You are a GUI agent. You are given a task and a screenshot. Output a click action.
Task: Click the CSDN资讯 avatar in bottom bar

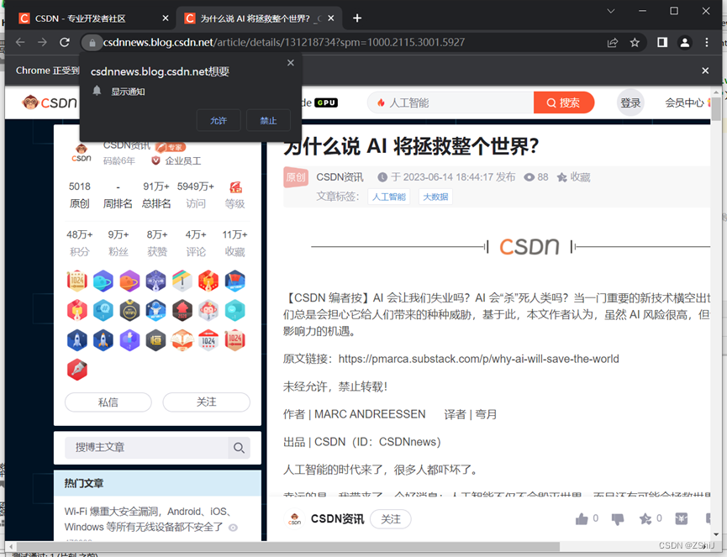click(x=294, y=519)
